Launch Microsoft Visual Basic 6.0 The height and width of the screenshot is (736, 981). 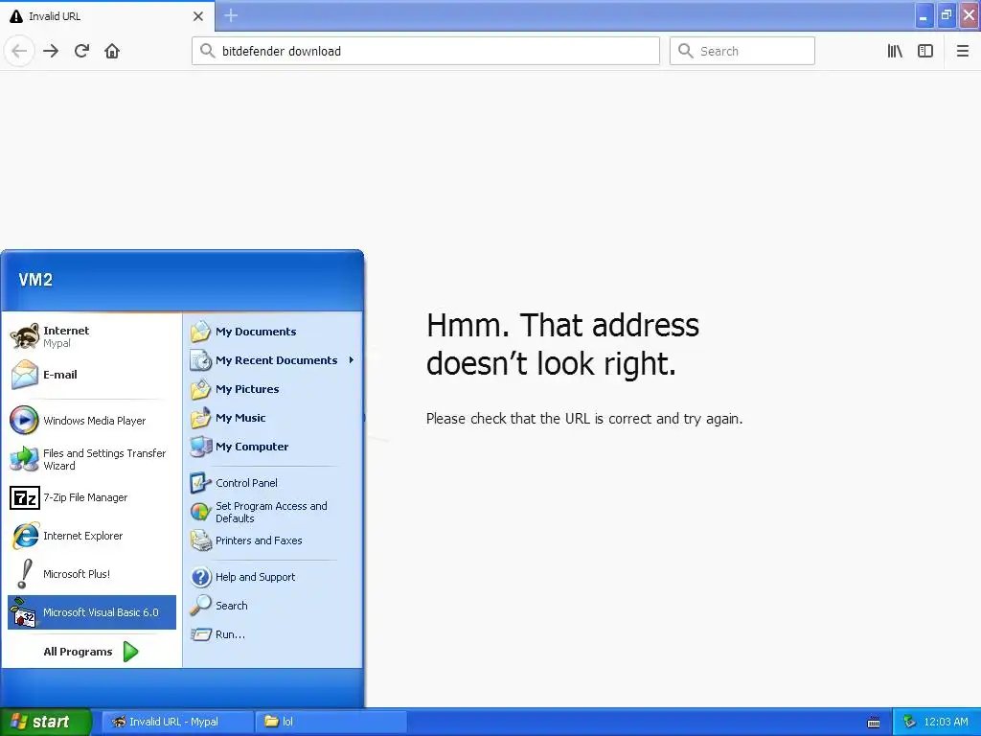pyautogui.click(x=92, y=612)
